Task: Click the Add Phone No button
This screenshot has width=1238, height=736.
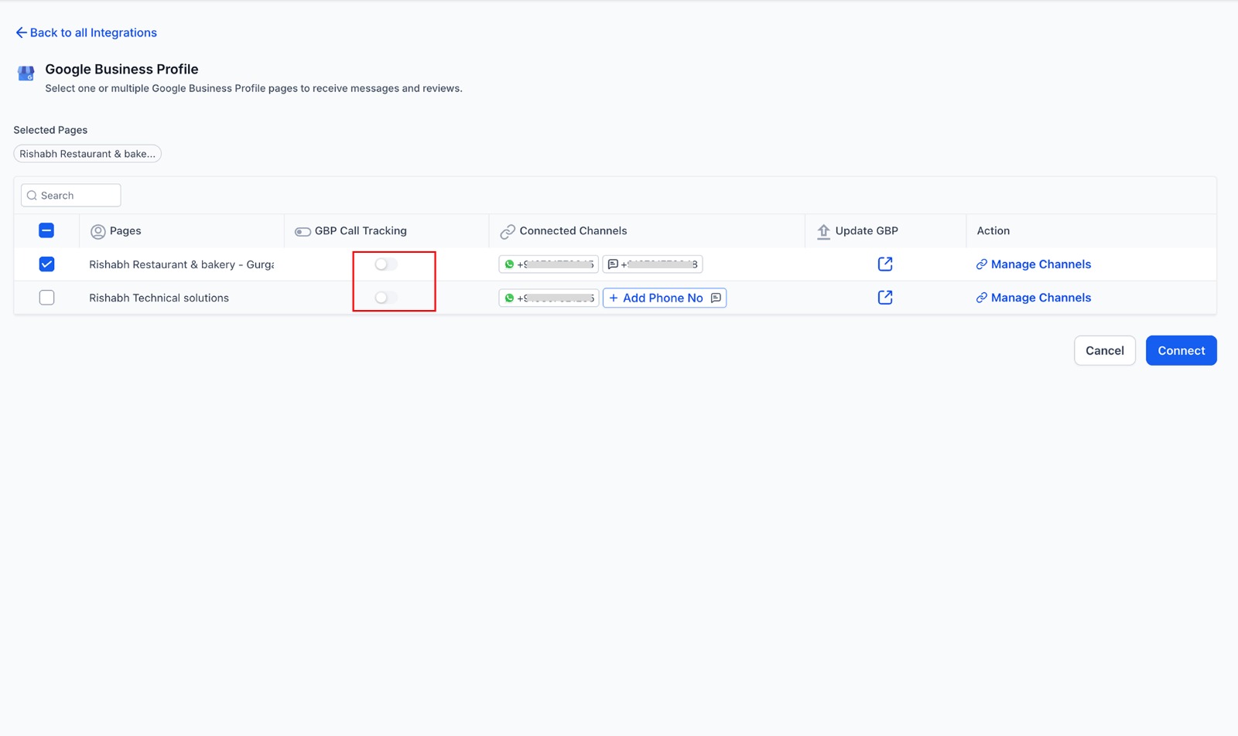Action: 658,298
